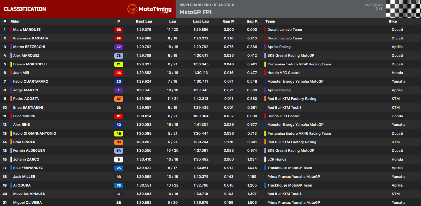Click the CLASSIFICATION header label
The height and width of the screenshot is (206, 421).
tap(25, 9)
